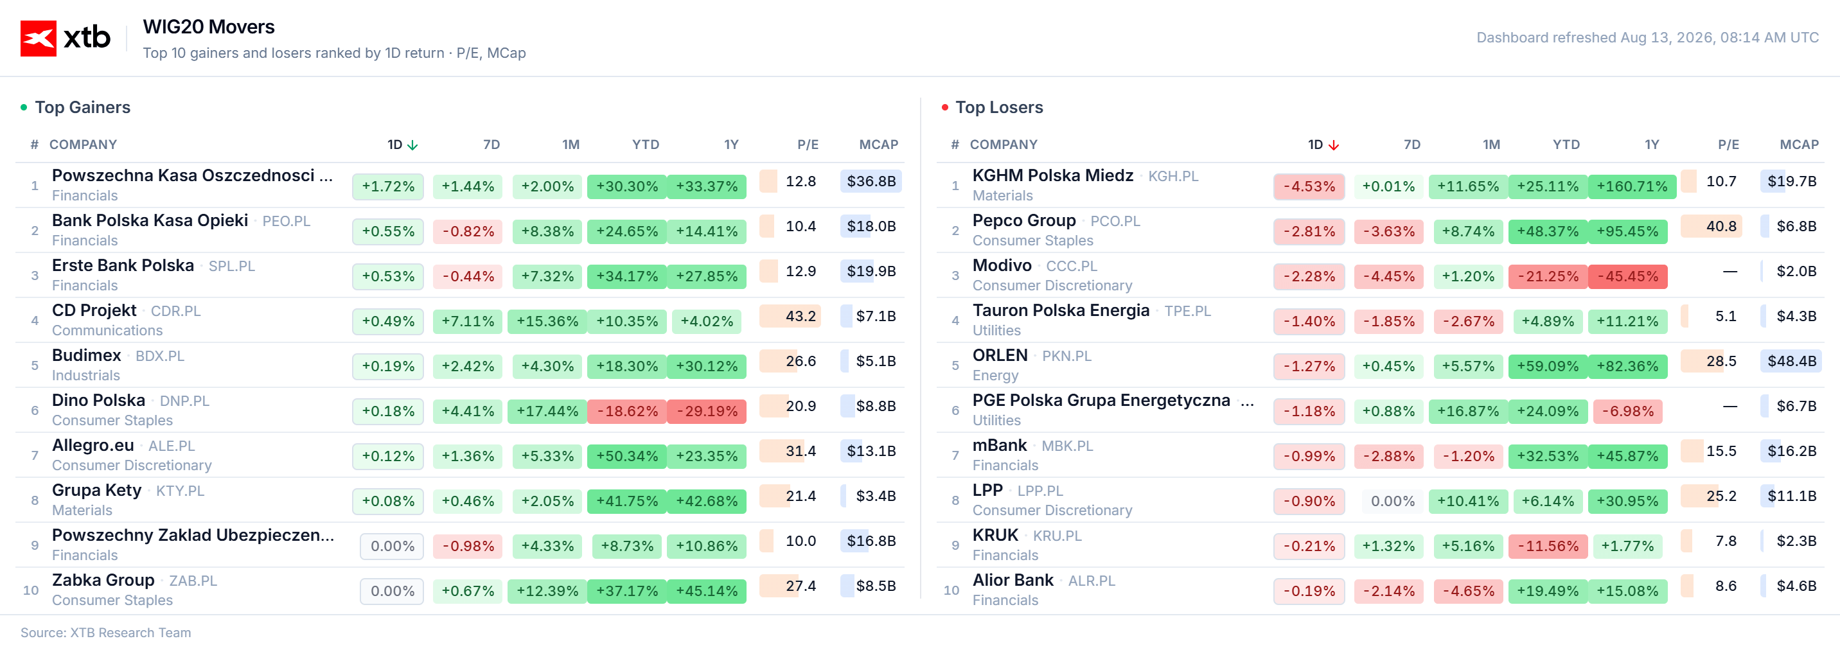Open the KGHM Polska Miedz company link

coord(1052,175)
